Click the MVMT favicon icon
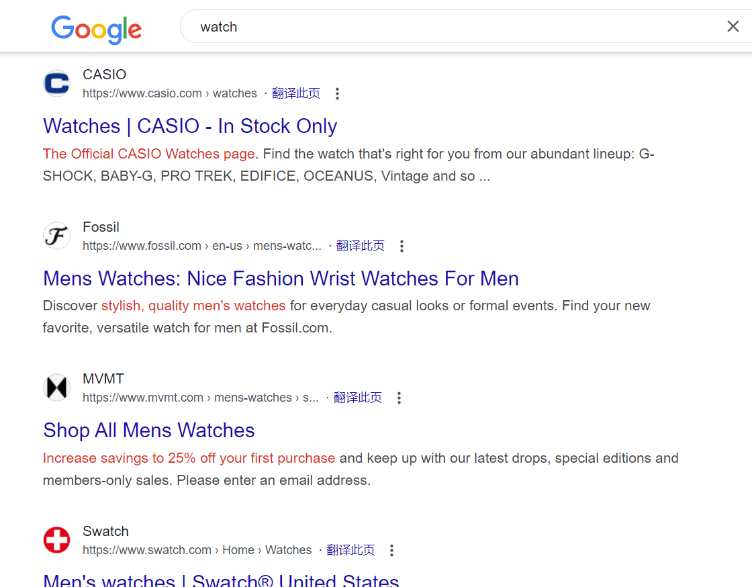 [57, 388]
